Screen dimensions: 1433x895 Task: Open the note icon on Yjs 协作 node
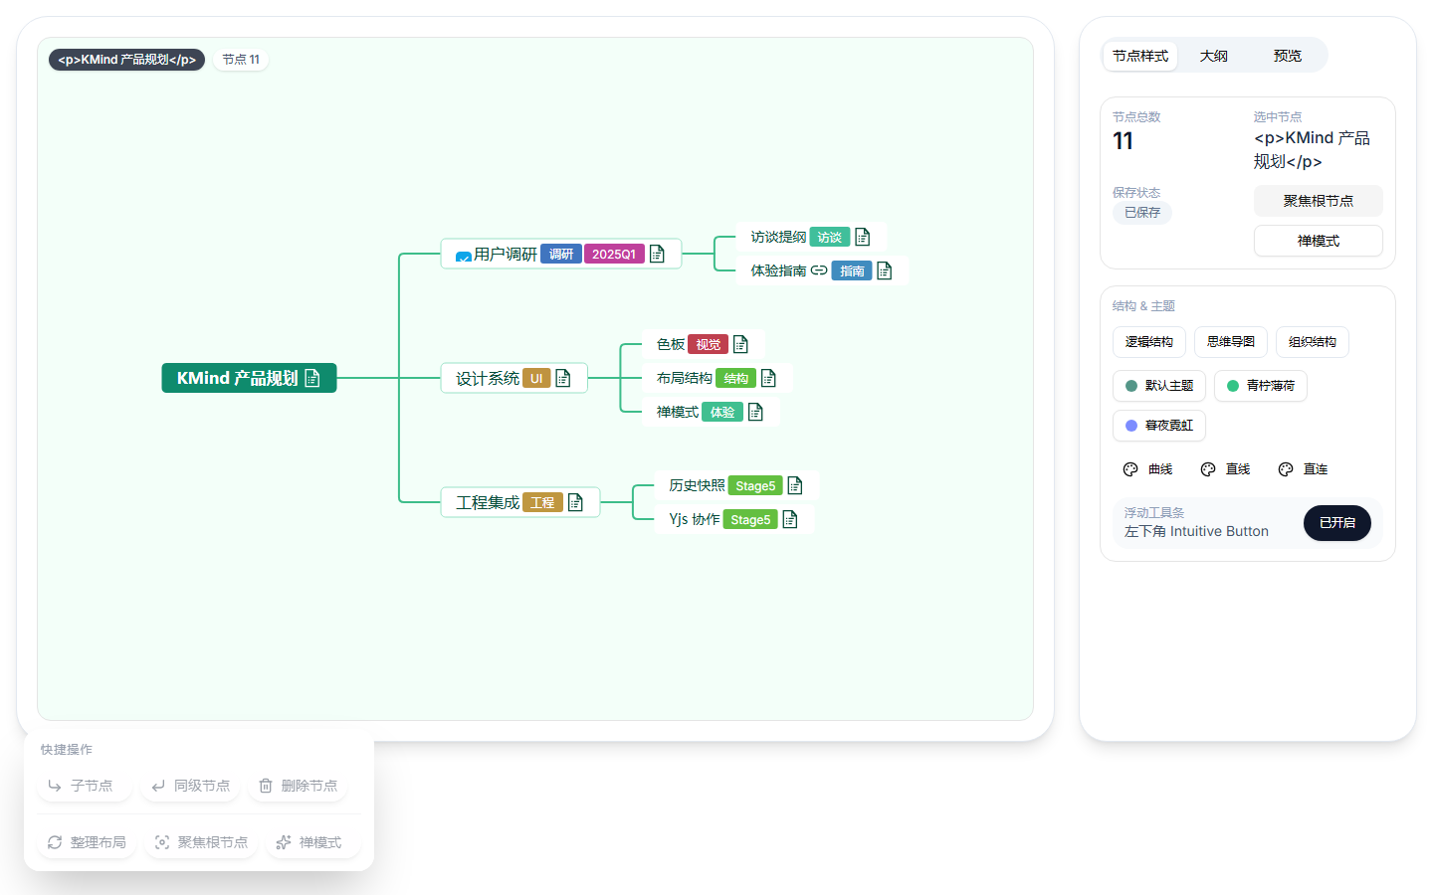pyautogui.click(x=790, y=519)
